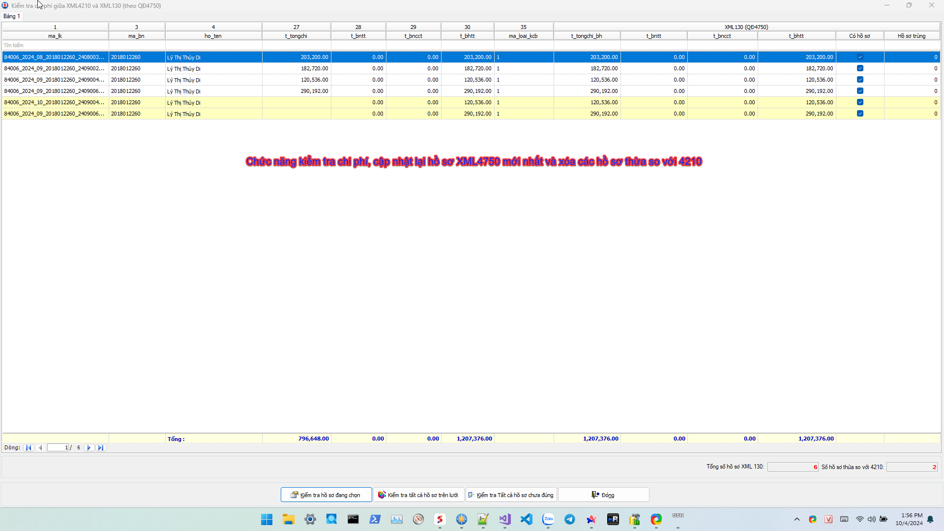Open purple Visual Studio from the taskbar
This screenshot has height=531, width=944.
[x=504, y=519]
